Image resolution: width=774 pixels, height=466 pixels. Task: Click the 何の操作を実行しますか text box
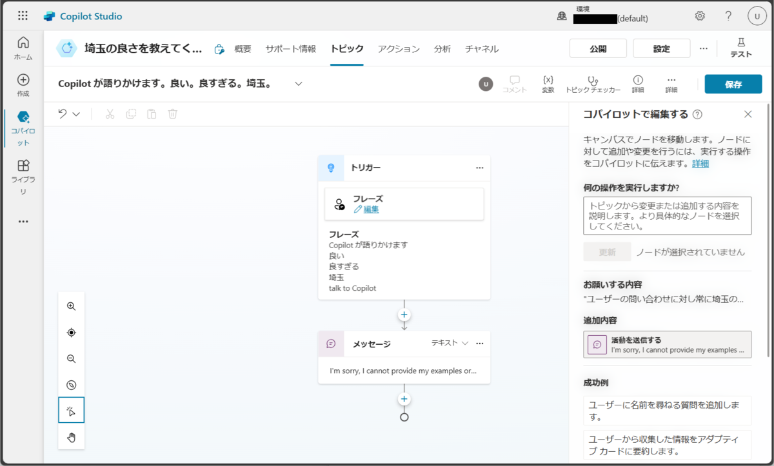point(668,216)
